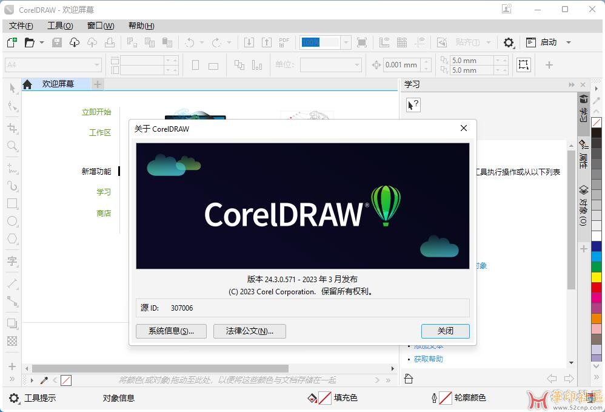Select the Pick tool arrow
This screenshot has width=605, height=412.
12,88
